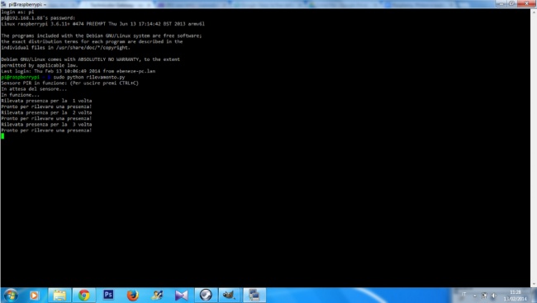Open File Explorer from the taskbar
Screen dimensions: 537x303
59,295
